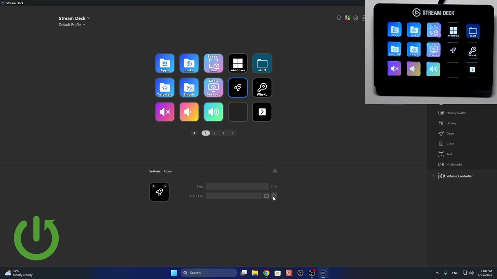Go to page 2

(214, 133)
